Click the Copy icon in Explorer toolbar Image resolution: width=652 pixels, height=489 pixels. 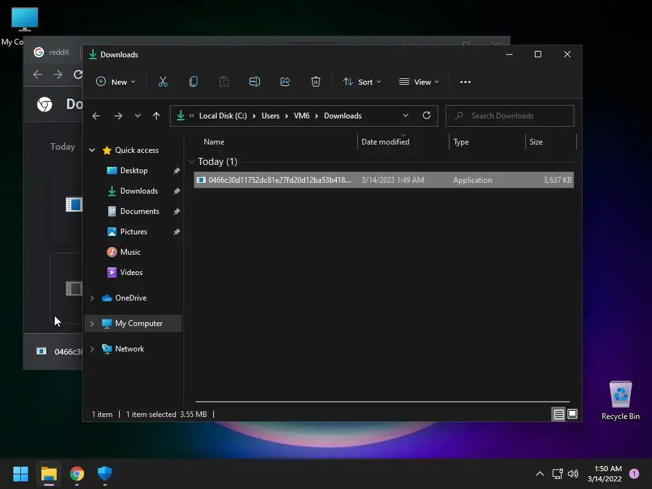(194, 82)
